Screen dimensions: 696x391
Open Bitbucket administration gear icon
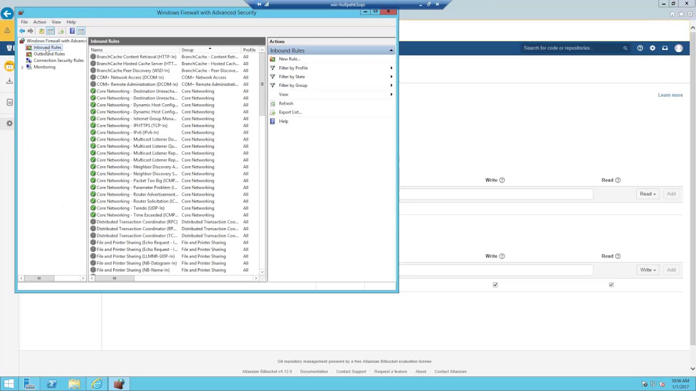[652, 48]
